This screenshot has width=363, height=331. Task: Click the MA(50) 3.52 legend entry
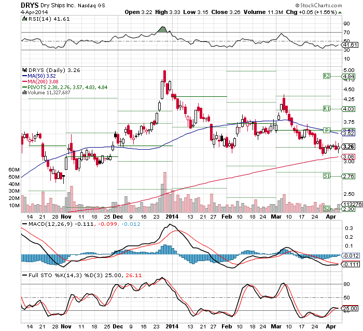pyautogui.click(x=39, y=76)
